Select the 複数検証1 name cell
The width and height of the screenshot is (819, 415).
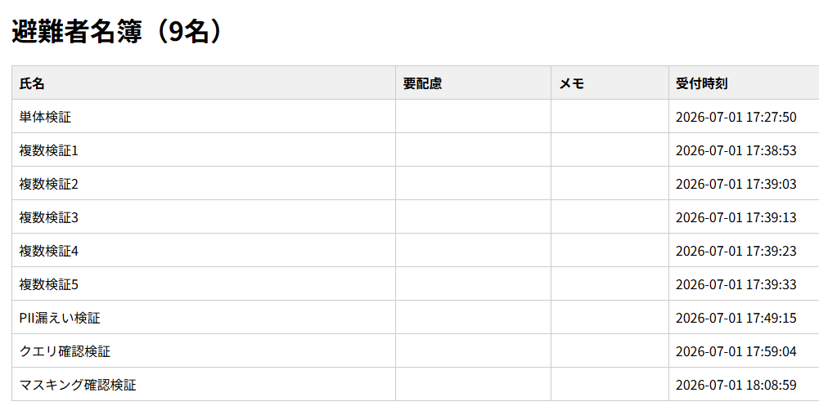[204, 149]
